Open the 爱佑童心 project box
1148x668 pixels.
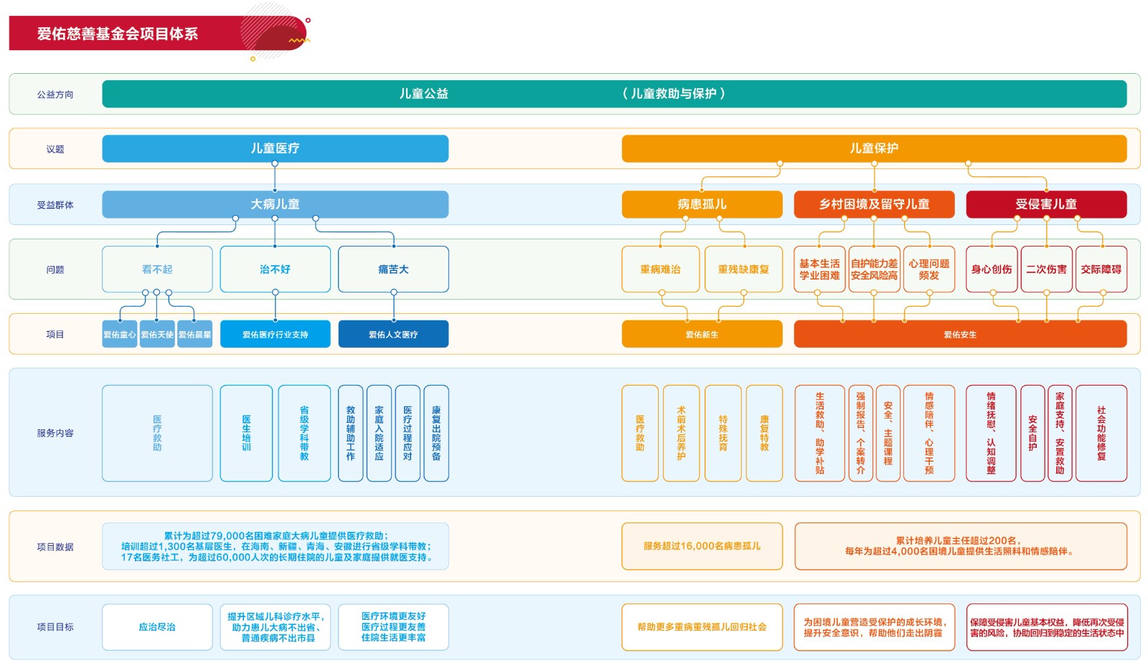pos(119,334)
